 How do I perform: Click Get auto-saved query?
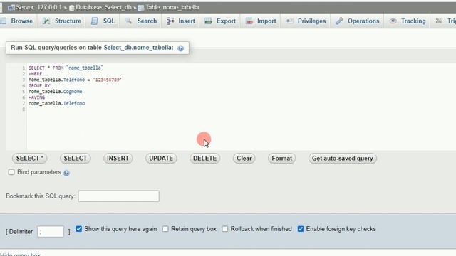click(342, 158)
